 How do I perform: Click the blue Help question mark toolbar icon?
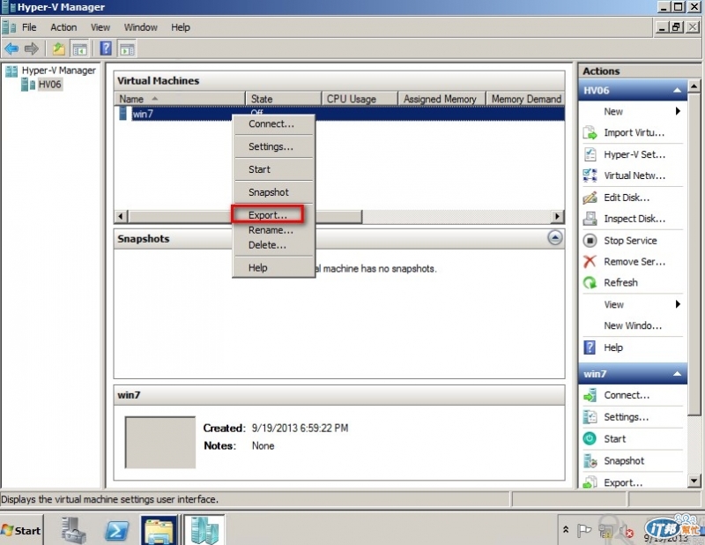coord(106,49)
